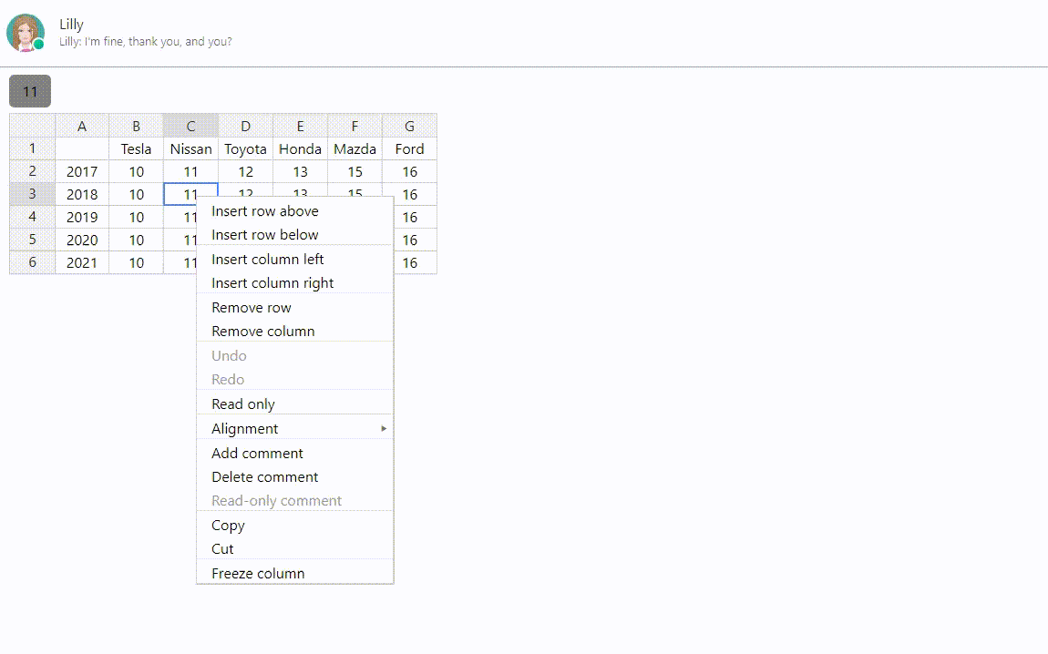Viewport: 1048px width, 654px height.
Task: Click the 2017 Ford value 16
Action: 410,171
